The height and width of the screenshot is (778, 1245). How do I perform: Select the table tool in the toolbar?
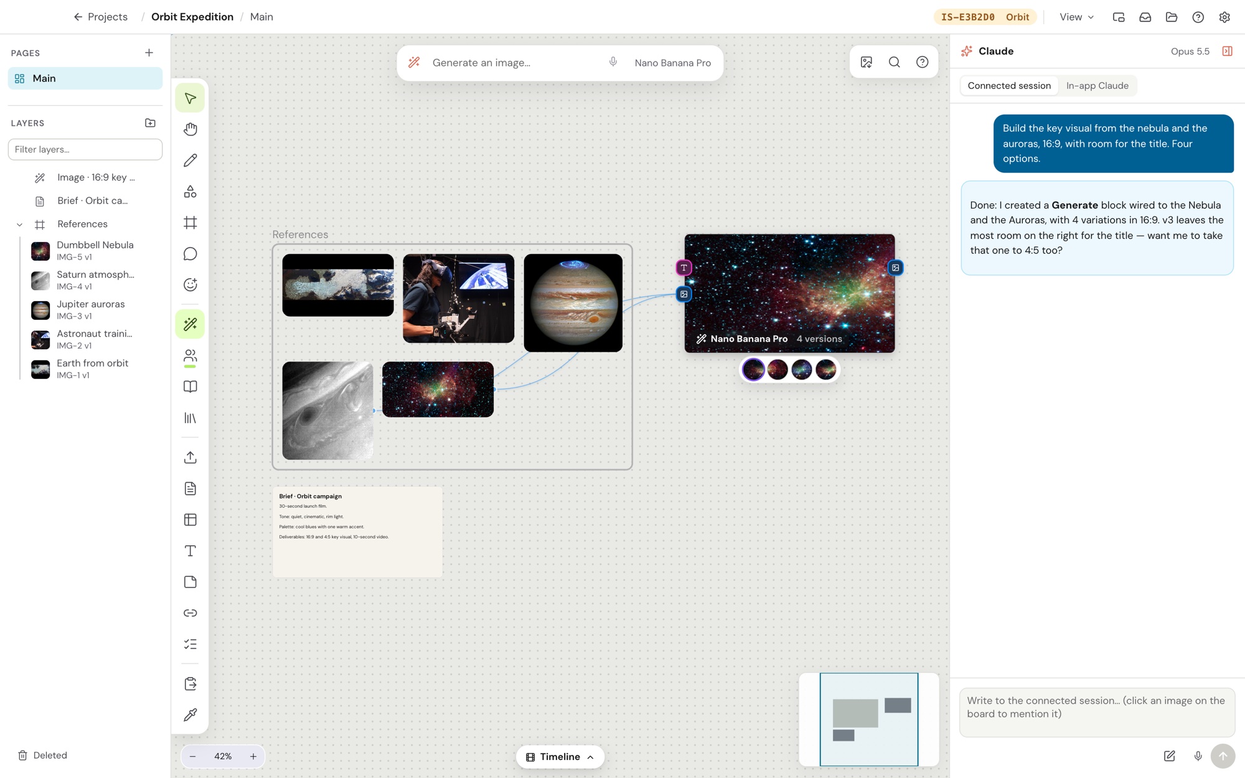(x=190, y=520)
